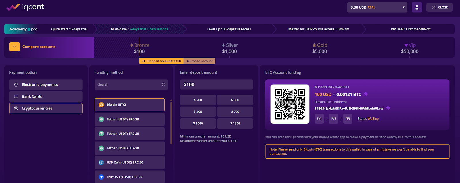Select the Silver $1,000 account tier
The height and width of the screenshot is (183, 460).
pos(229,48)
